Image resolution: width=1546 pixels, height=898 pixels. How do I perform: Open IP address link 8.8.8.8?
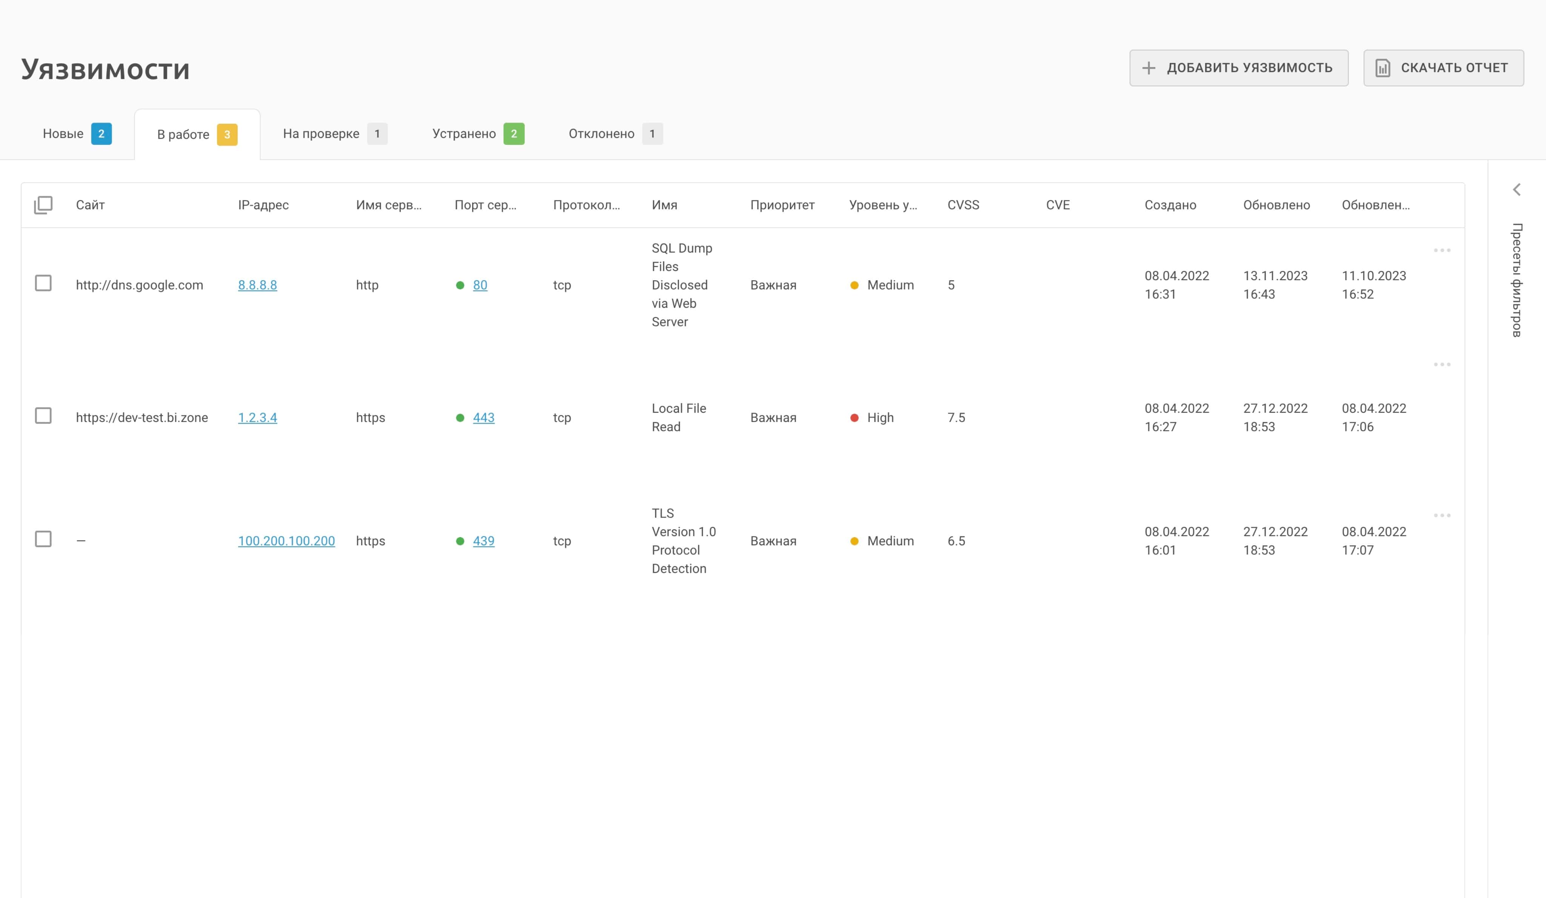tap(257, 285)
